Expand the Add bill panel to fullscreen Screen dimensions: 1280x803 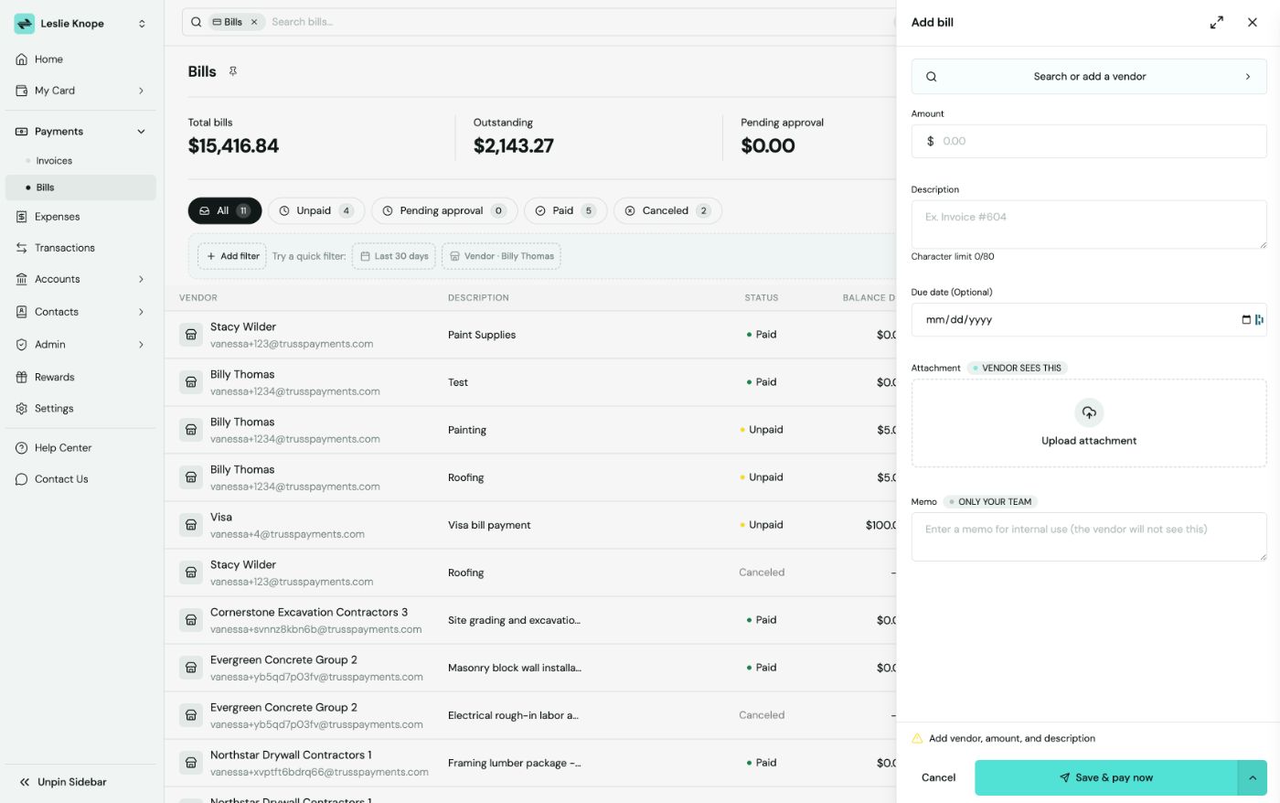tap(1216, 22)
